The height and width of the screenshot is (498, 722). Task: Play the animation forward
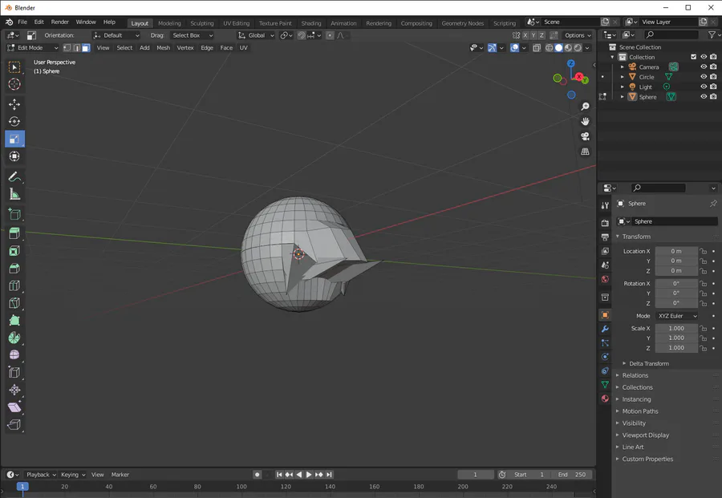[309, 475]
